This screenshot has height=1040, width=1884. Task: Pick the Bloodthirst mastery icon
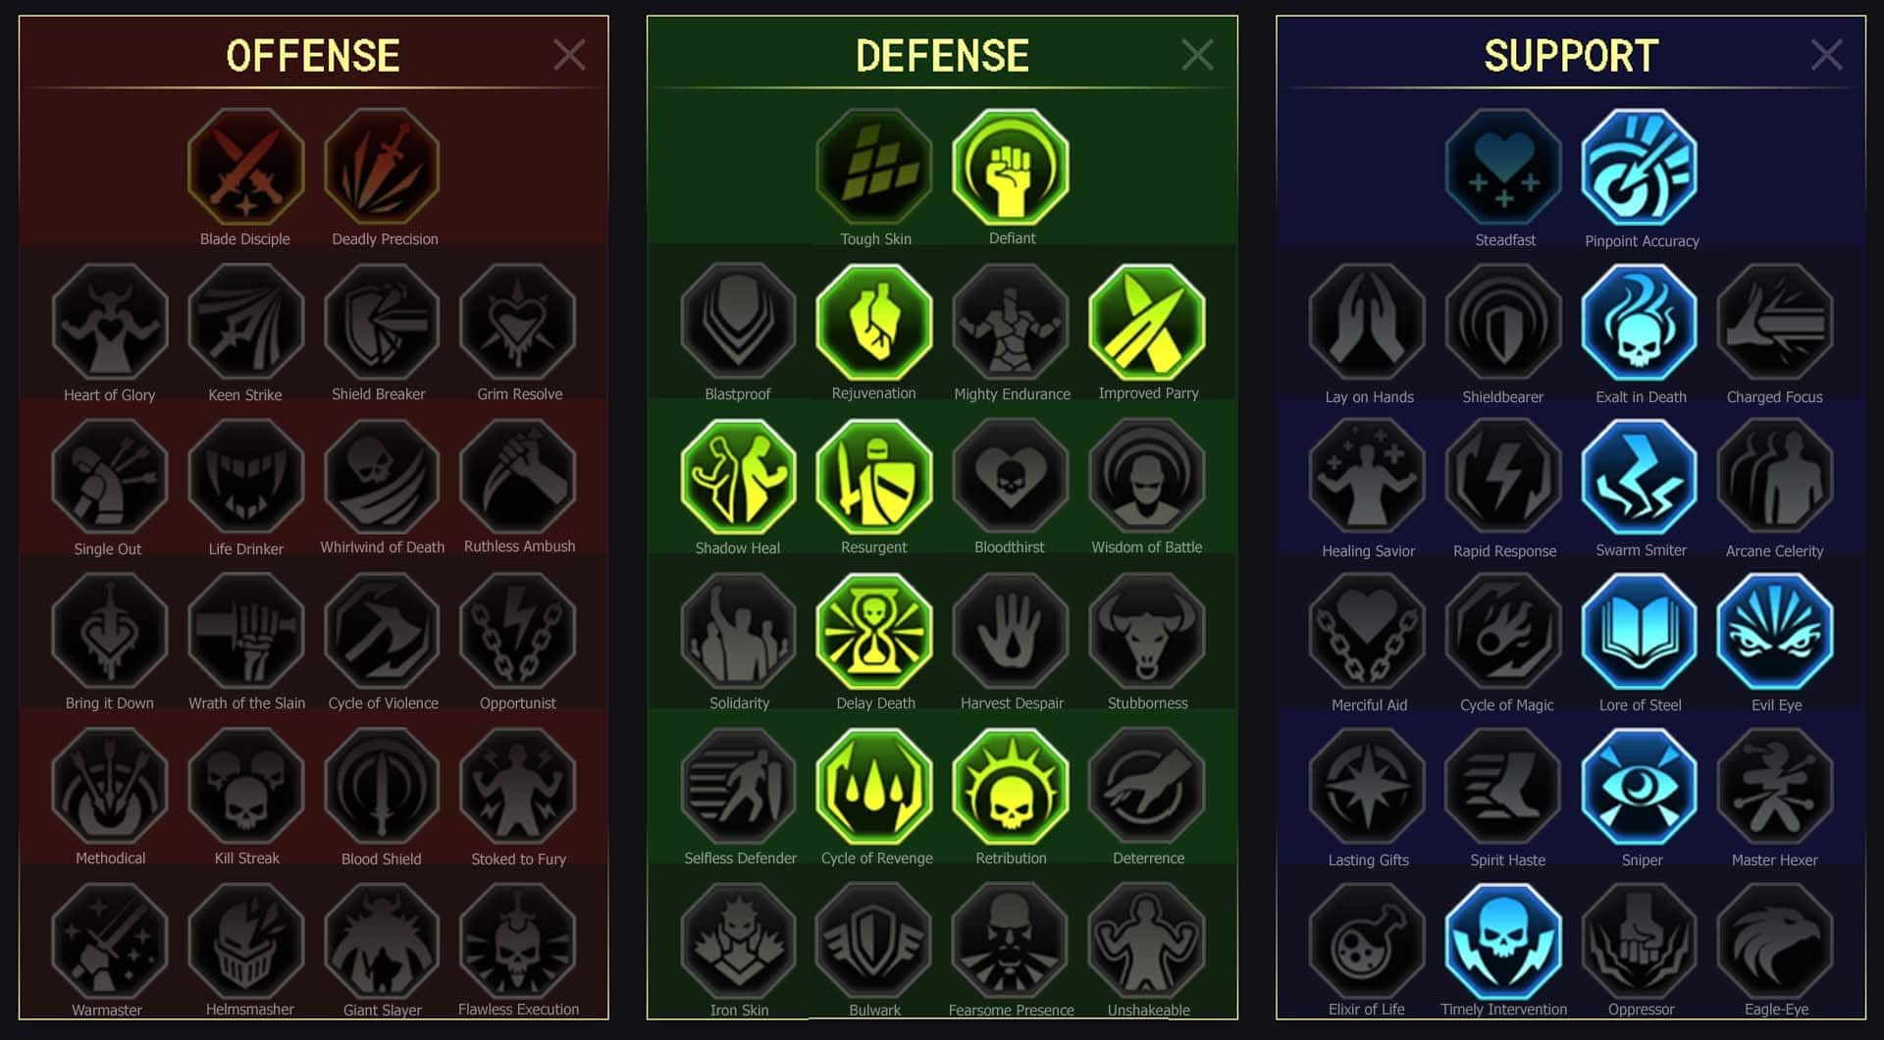1011,477
